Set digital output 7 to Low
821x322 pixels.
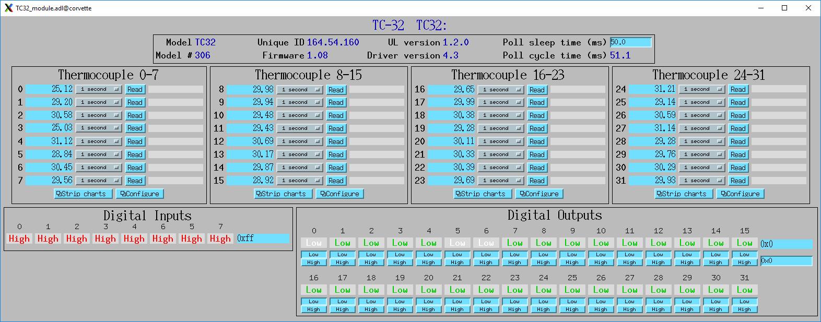515,255
